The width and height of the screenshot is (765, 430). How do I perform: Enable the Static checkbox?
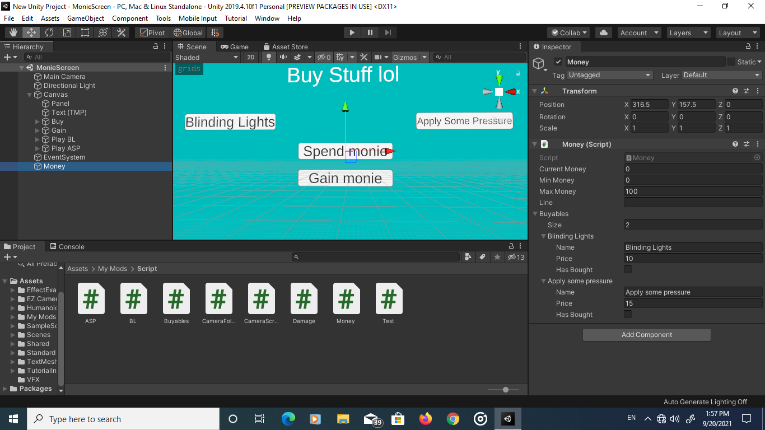731,62
